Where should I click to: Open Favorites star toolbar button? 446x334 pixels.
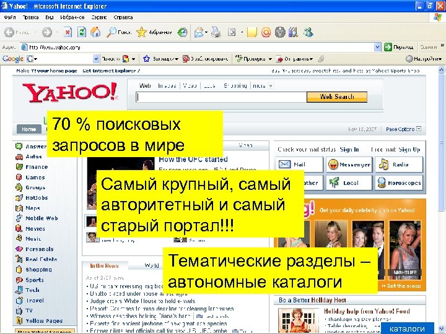point(154,32)
